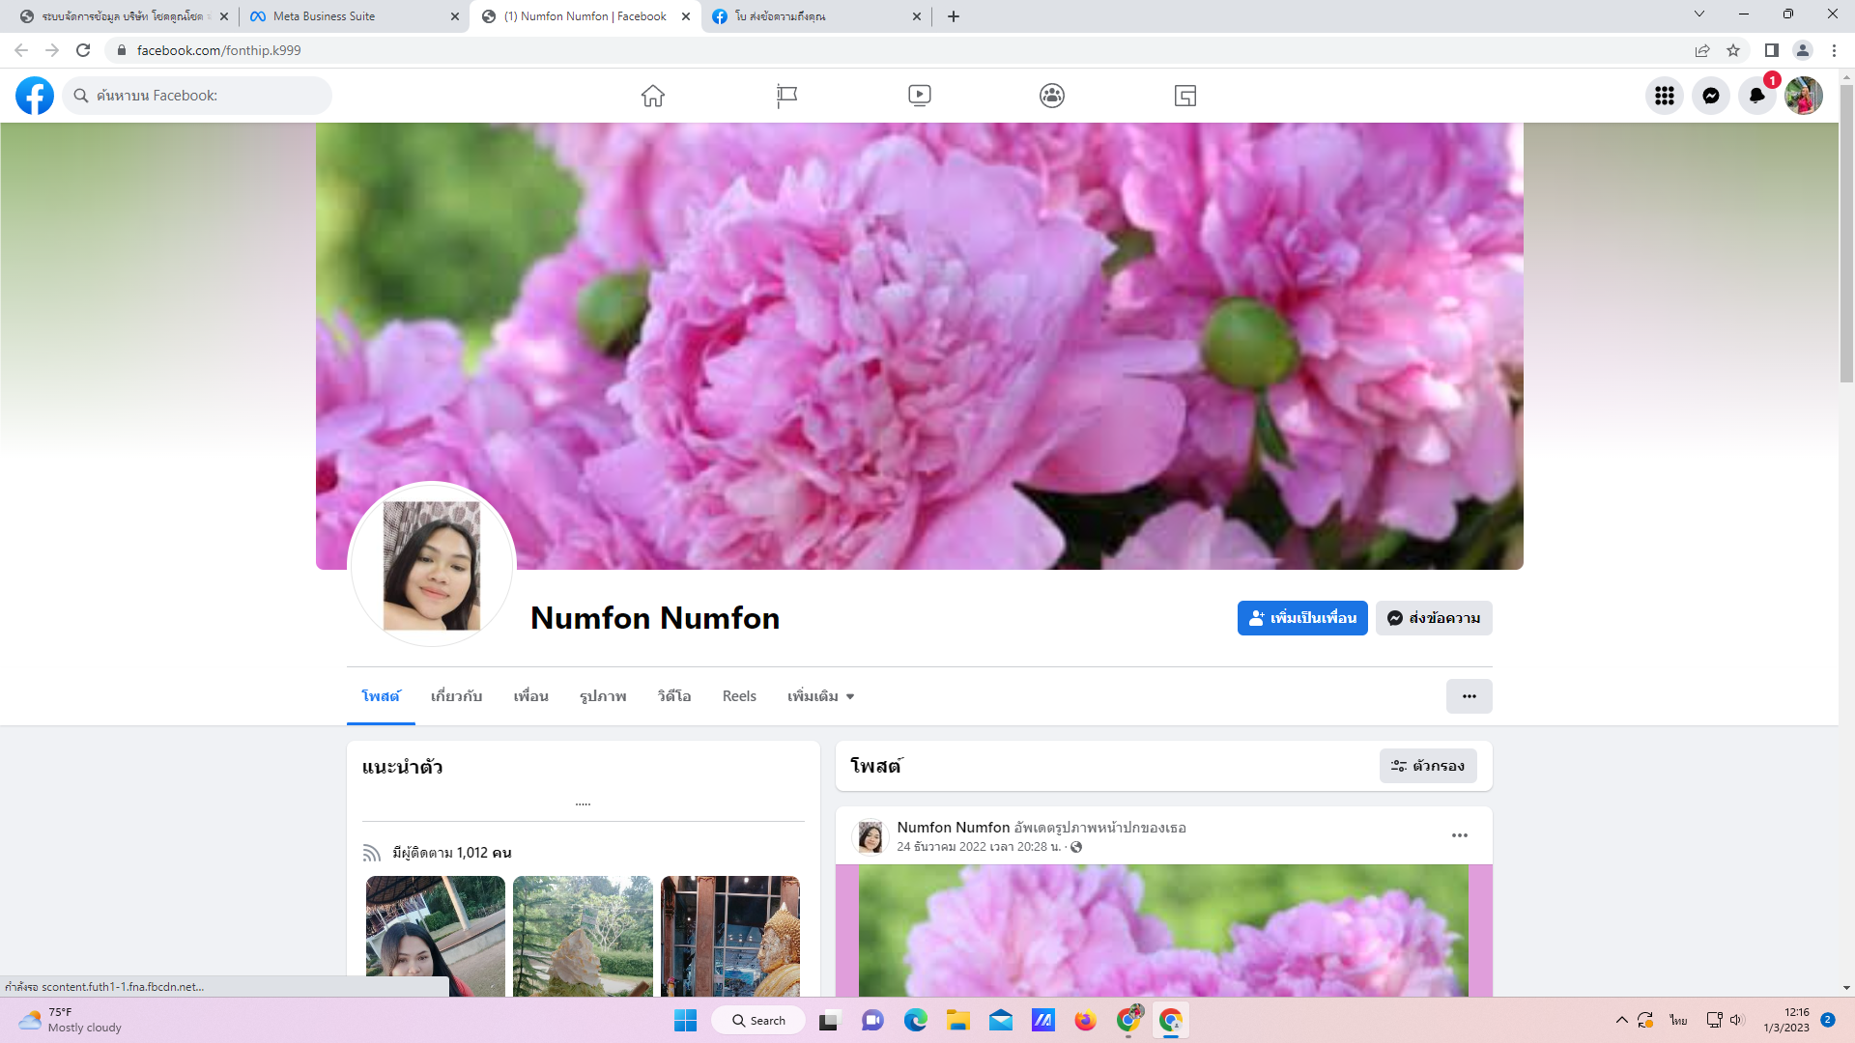
Task: Open the notifications bell icon
Action: tap(1756, 96)
